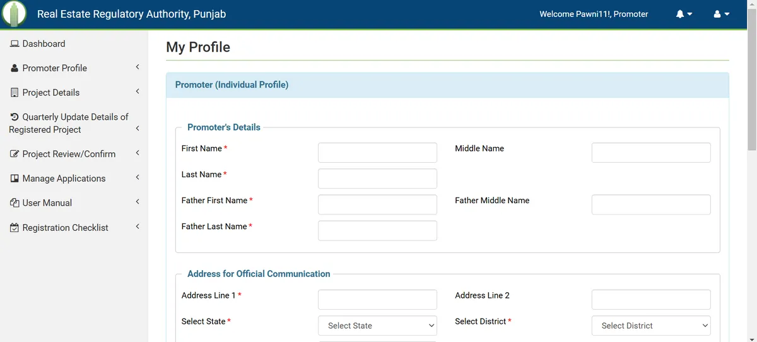Open the User Manual menu item
Image resolution: width=757 pixels, height=342 pixels.
[x=47, y=203]
